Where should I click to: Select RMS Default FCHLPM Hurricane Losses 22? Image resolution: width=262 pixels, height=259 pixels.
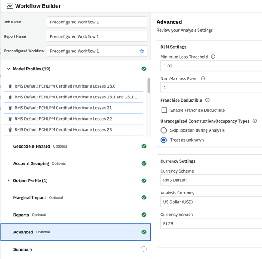pos(63,119)
